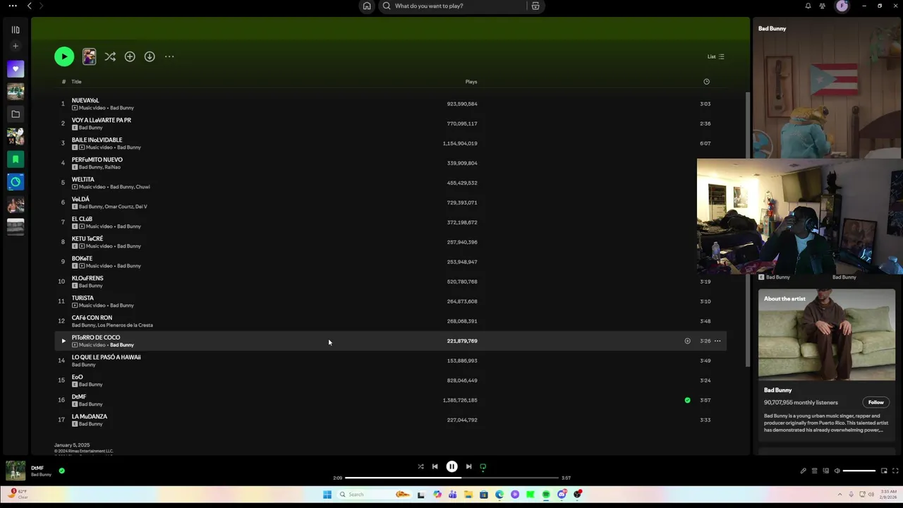Screen dimensions: 903x508
Task: Open the List view options dropdown
Action: click(x=716, y=56)
